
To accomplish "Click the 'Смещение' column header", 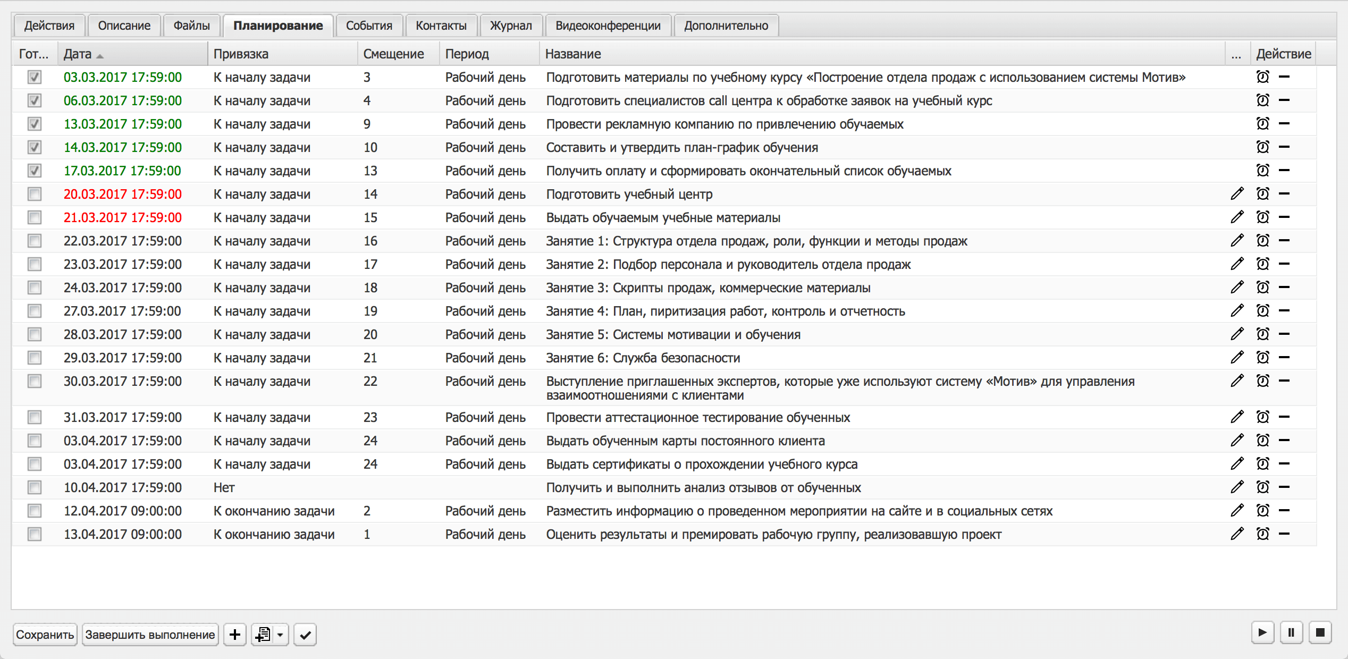I will pos(399,54).
